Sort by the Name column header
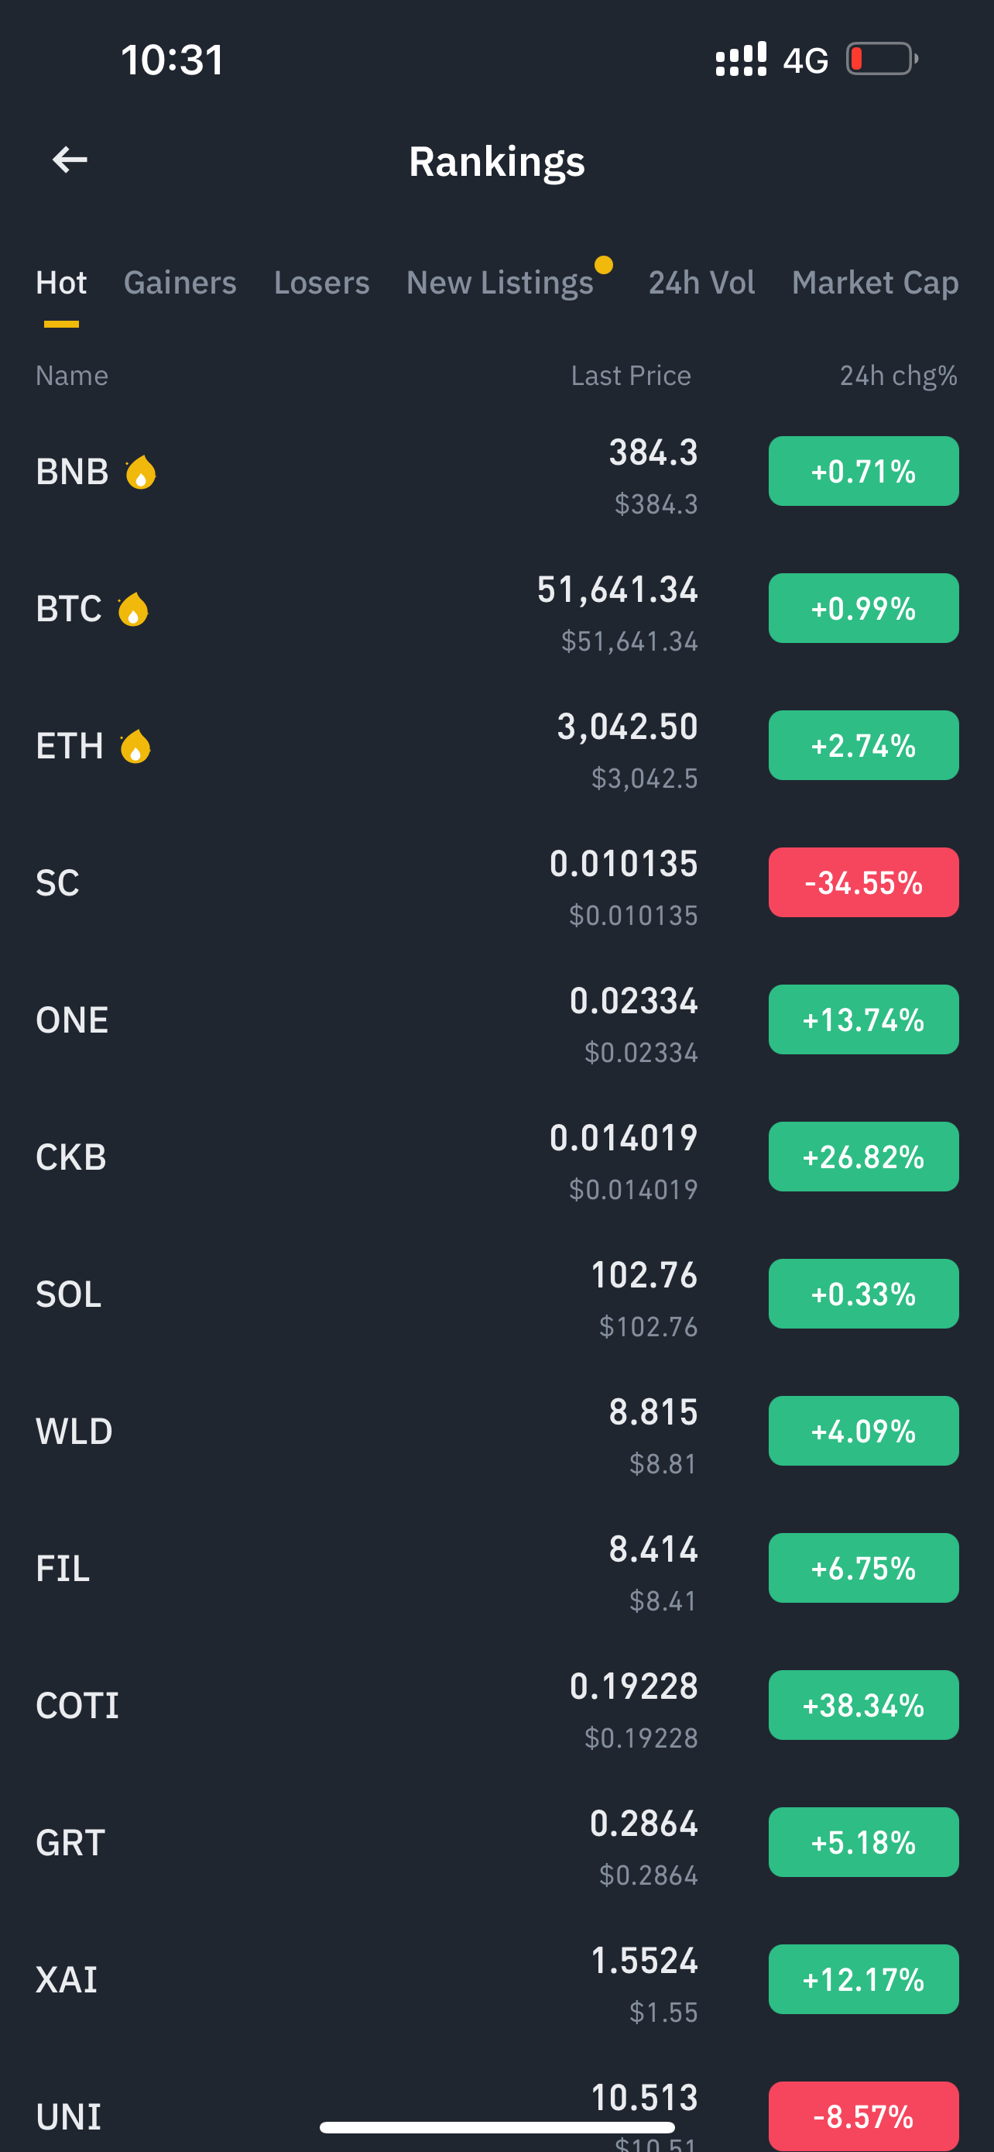Screen dimensions: 994x2152 (72, 376)
